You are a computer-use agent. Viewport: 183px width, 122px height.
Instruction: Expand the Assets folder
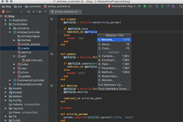point(5,88)
